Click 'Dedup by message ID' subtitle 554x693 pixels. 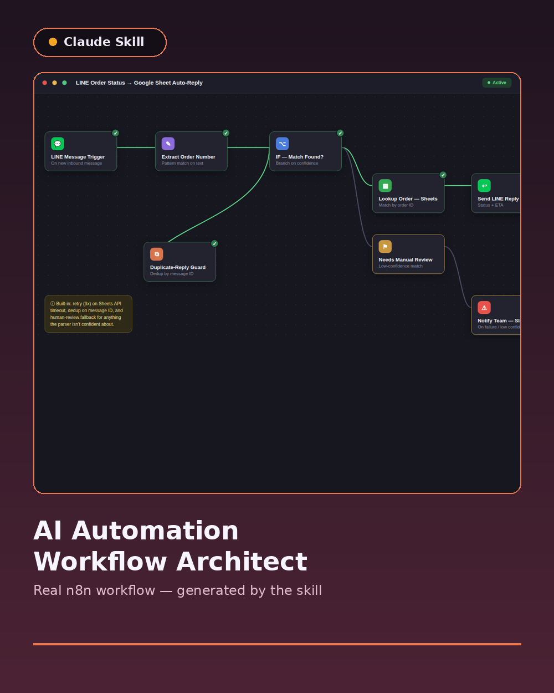[x=172, y=274]
